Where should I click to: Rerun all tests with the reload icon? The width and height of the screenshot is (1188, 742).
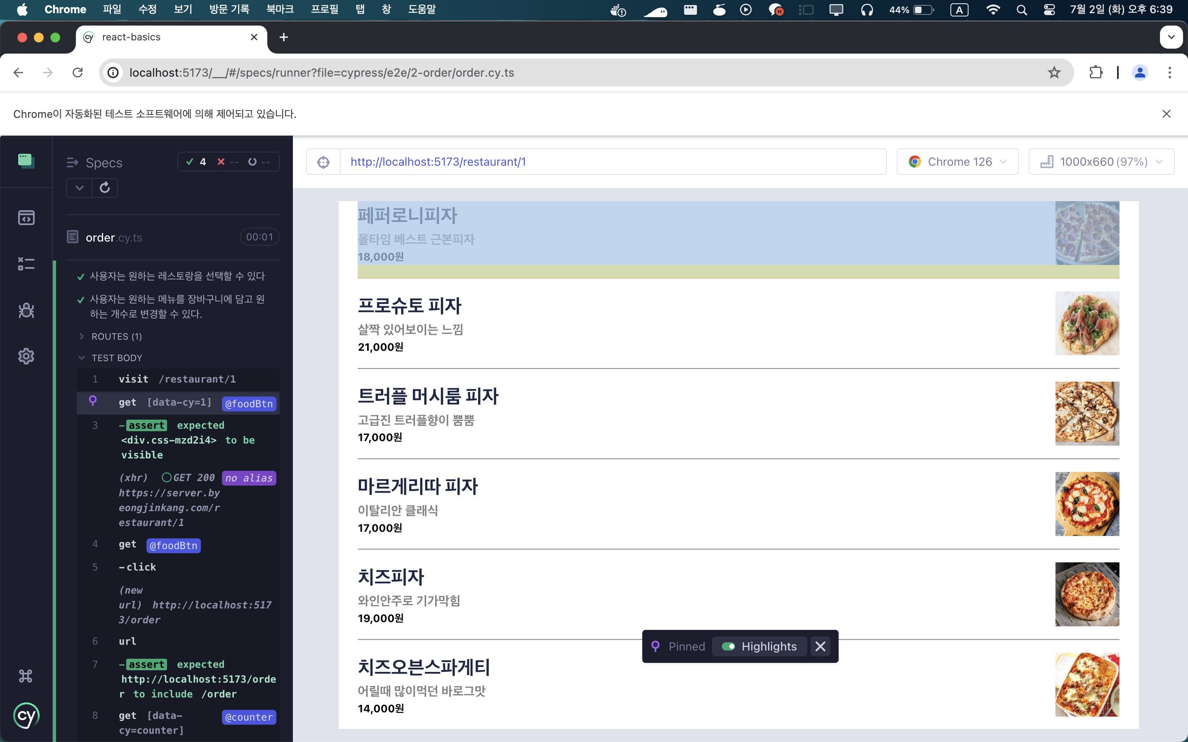tap(104, 188)
